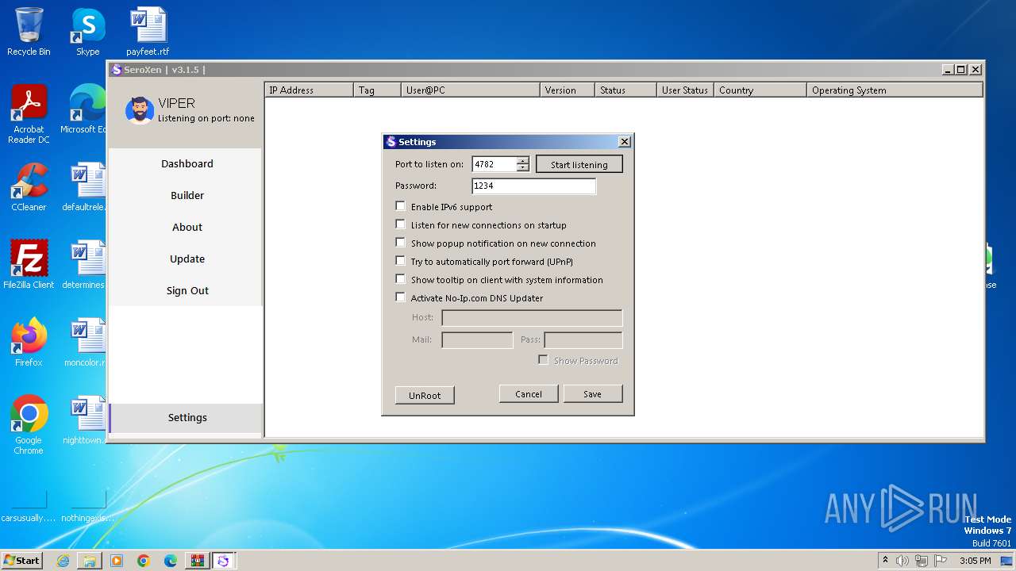Screen dimensions: 1016x571
Task: Open the CCleaner desktop shortcut
Action: (29, 187)
